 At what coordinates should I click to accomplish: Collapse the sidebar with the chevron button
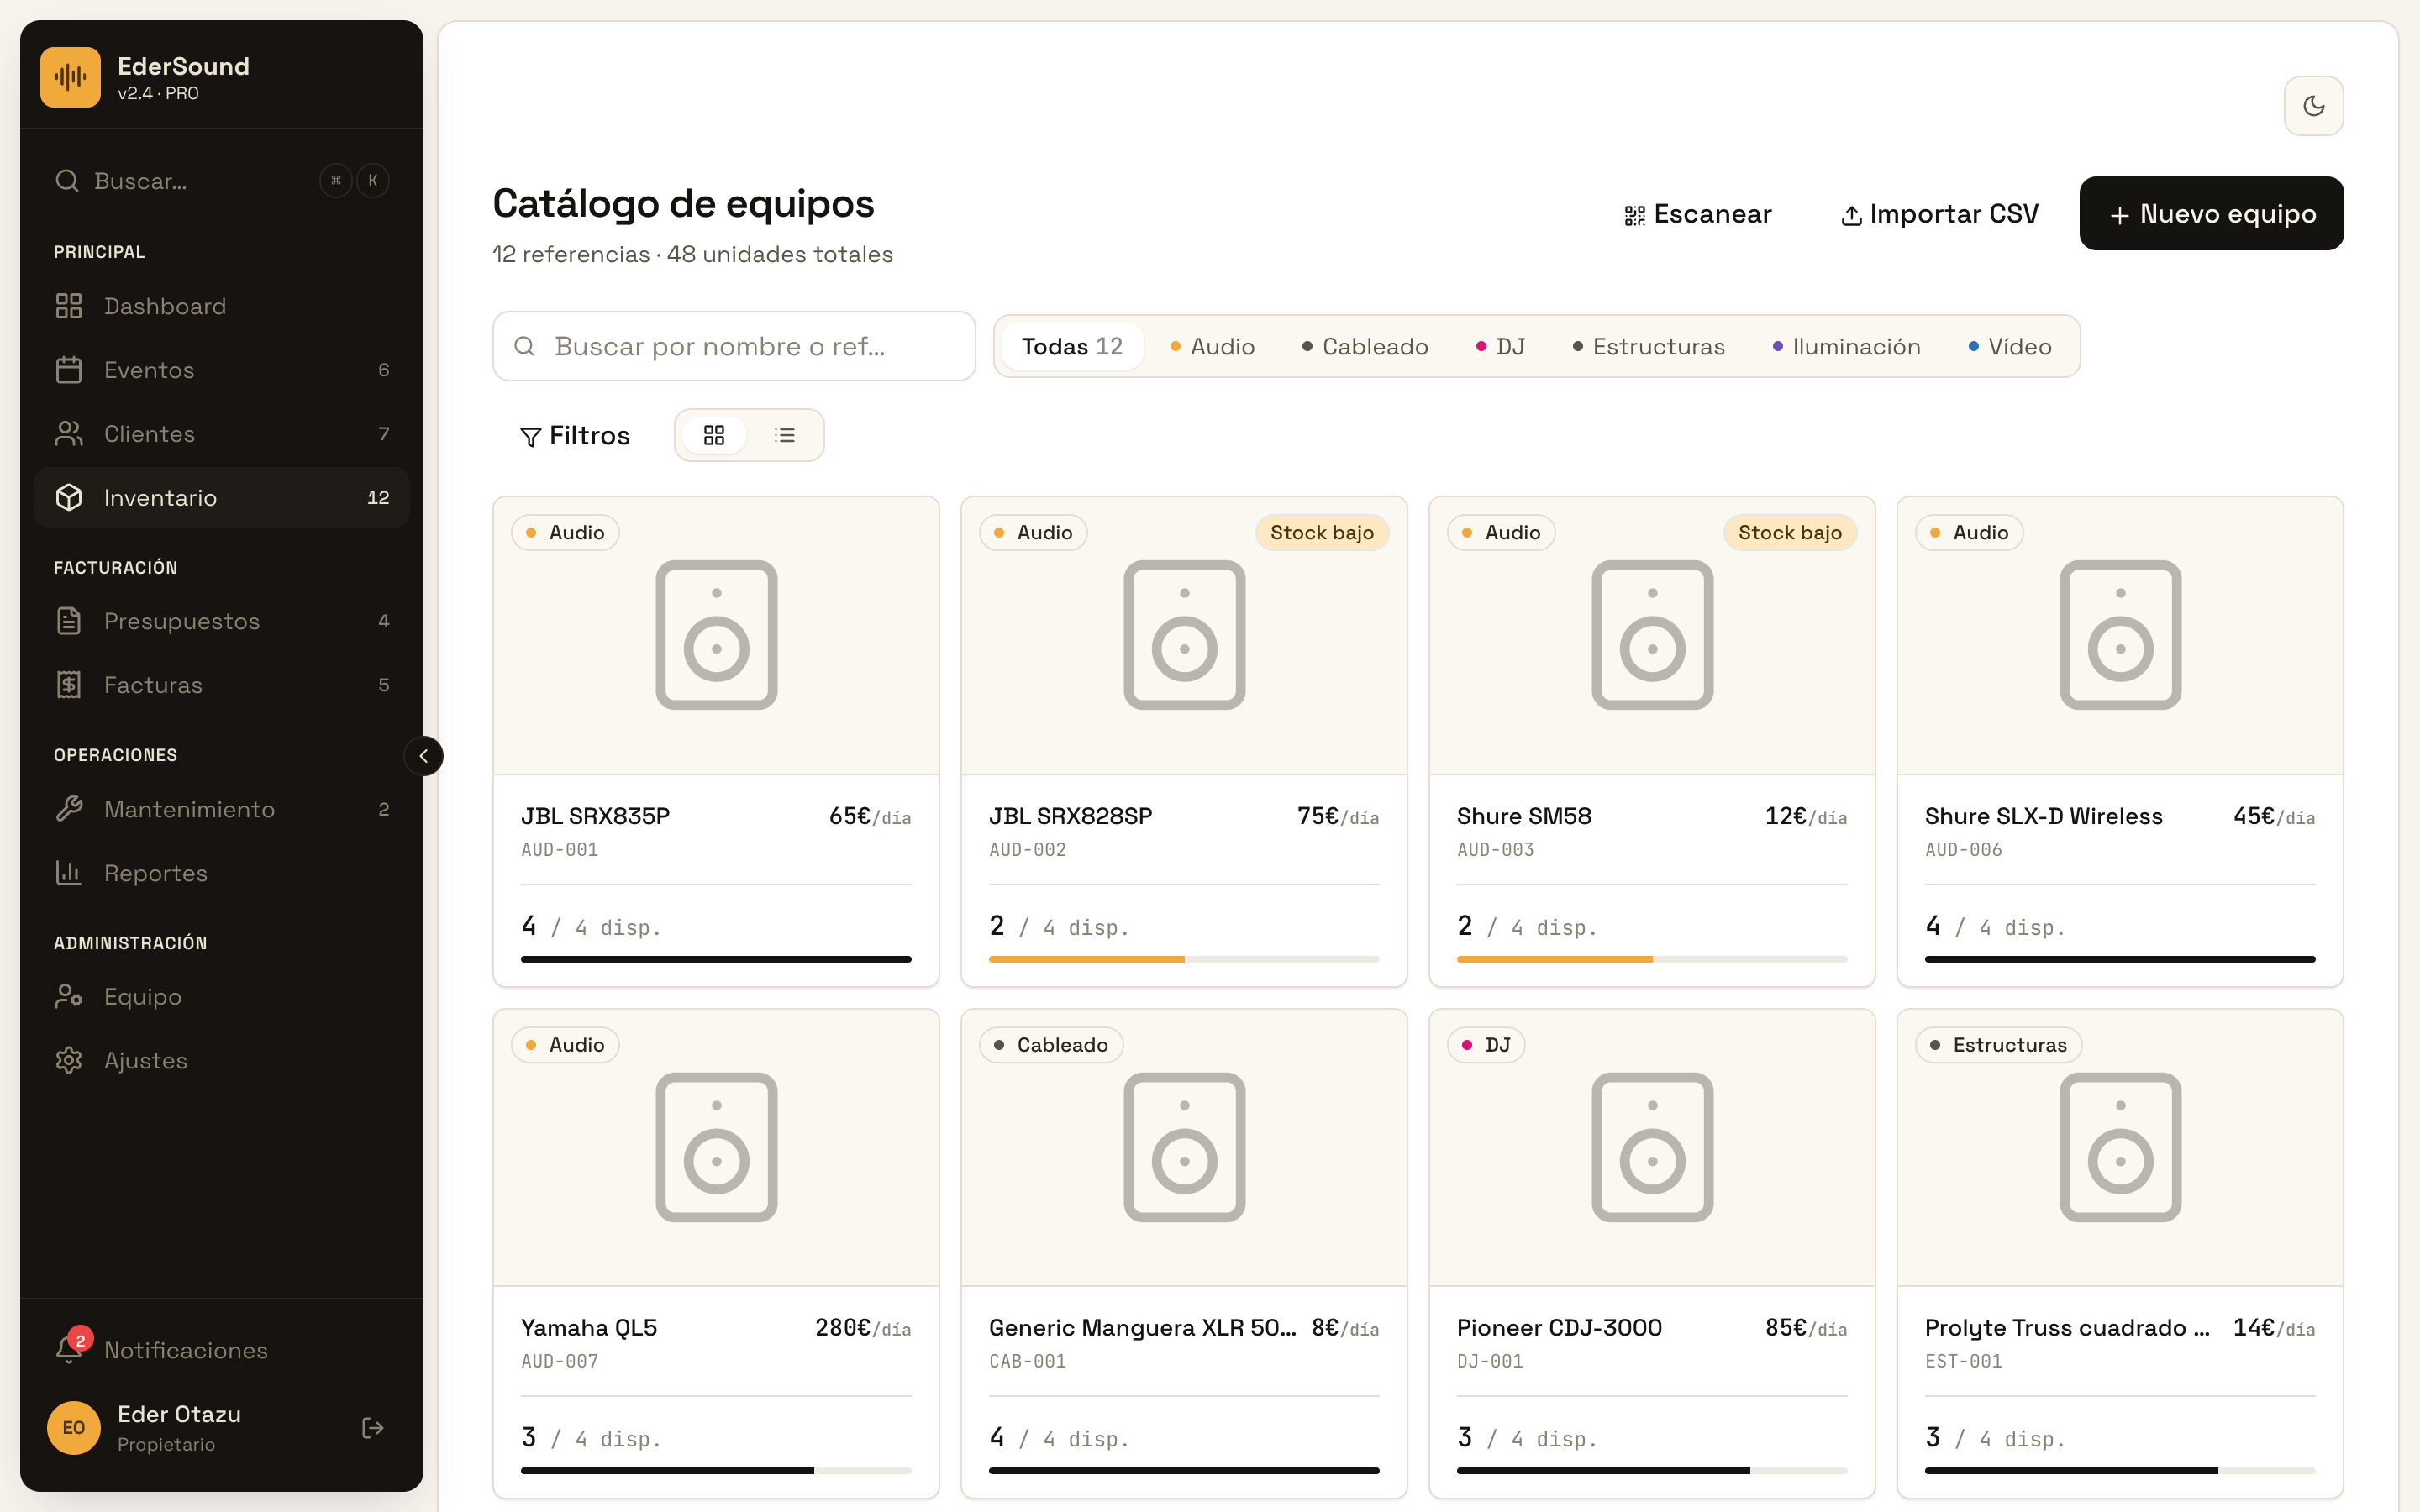[423, 756]
